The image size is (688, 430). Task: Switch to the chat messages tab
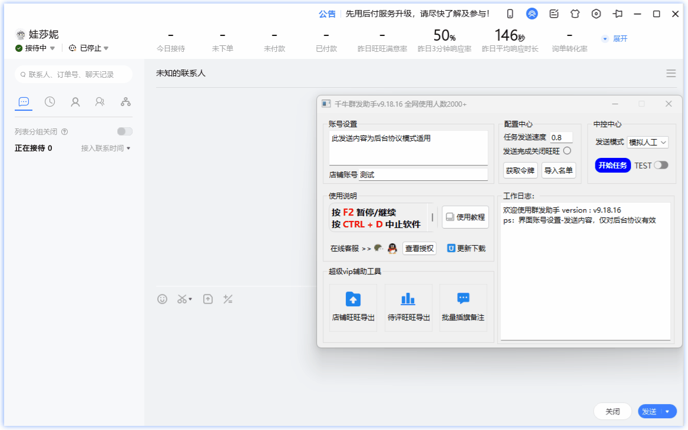click(24, 102)
